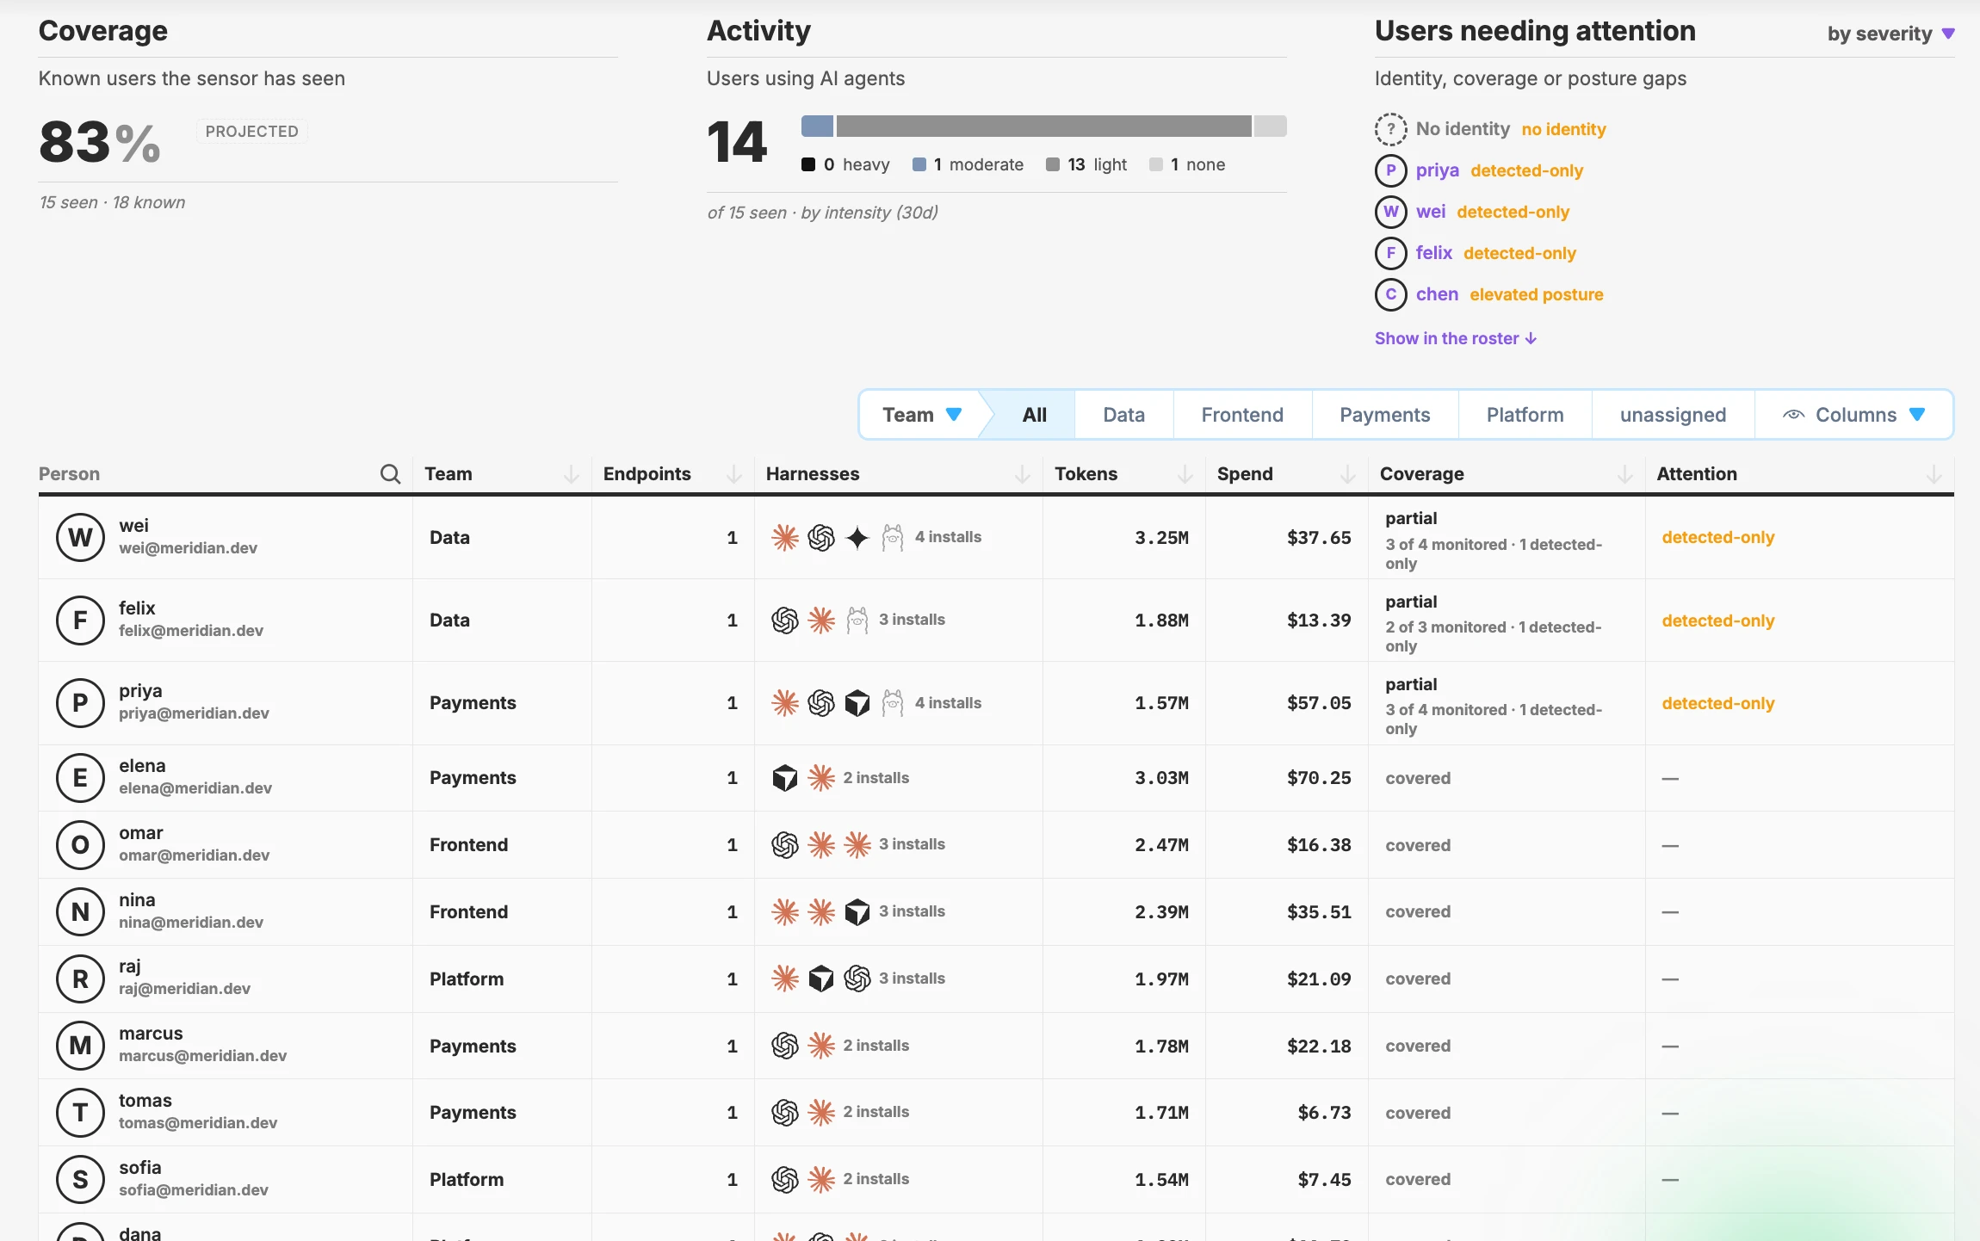Click the Gemini sparkle harness icon in wei's row

coord(857,538)
